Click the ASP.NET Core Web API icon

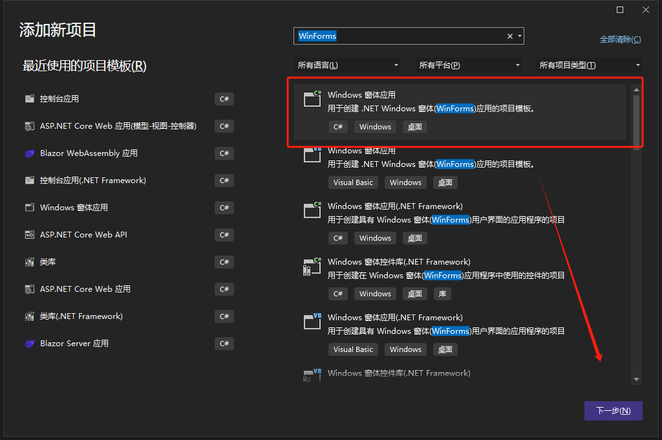pos(30,235)
